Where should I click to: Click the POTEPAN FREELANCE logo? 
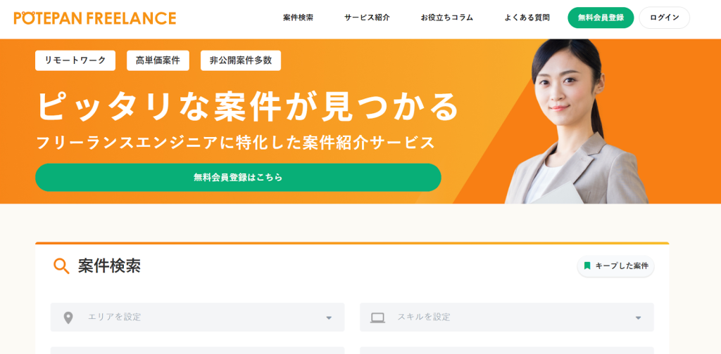click(x=95, y=18)
